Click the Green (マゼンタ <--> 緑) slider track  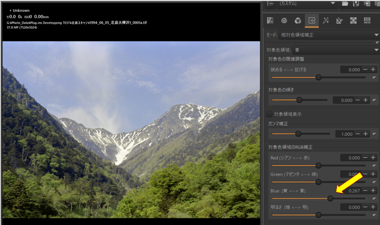[319, 182]
